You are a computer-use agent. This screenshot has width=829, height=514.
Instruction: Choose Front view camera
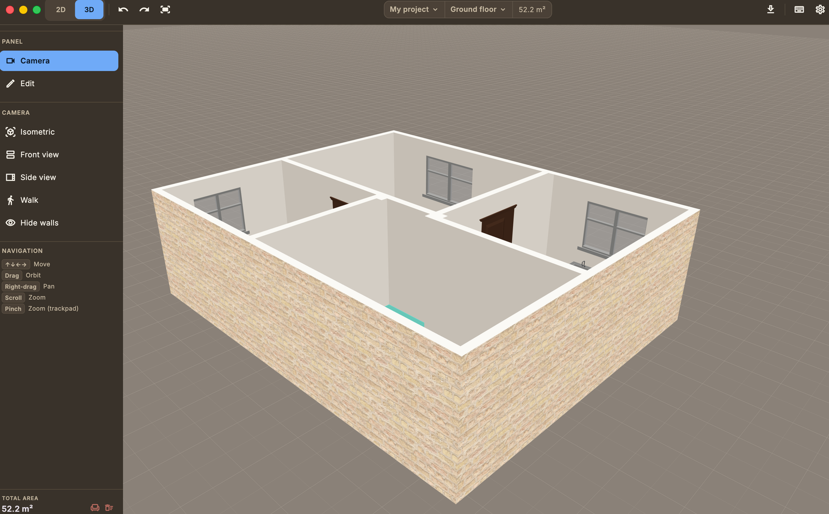pyautogui.click(x=59, y=155)
